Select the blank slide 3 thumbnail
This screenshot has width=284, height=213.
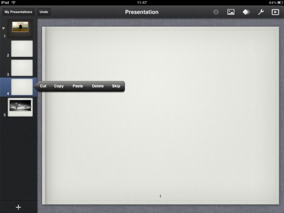[x=22, y=68]
